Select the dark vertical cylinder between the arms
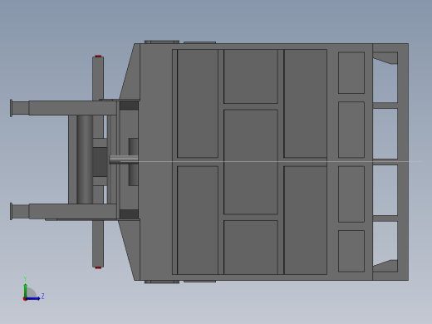 pos(85,160)
